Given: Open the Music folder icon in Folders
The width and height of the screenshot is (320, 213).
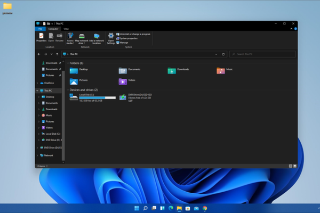Looking at the screenshot, I should point(221,70).
